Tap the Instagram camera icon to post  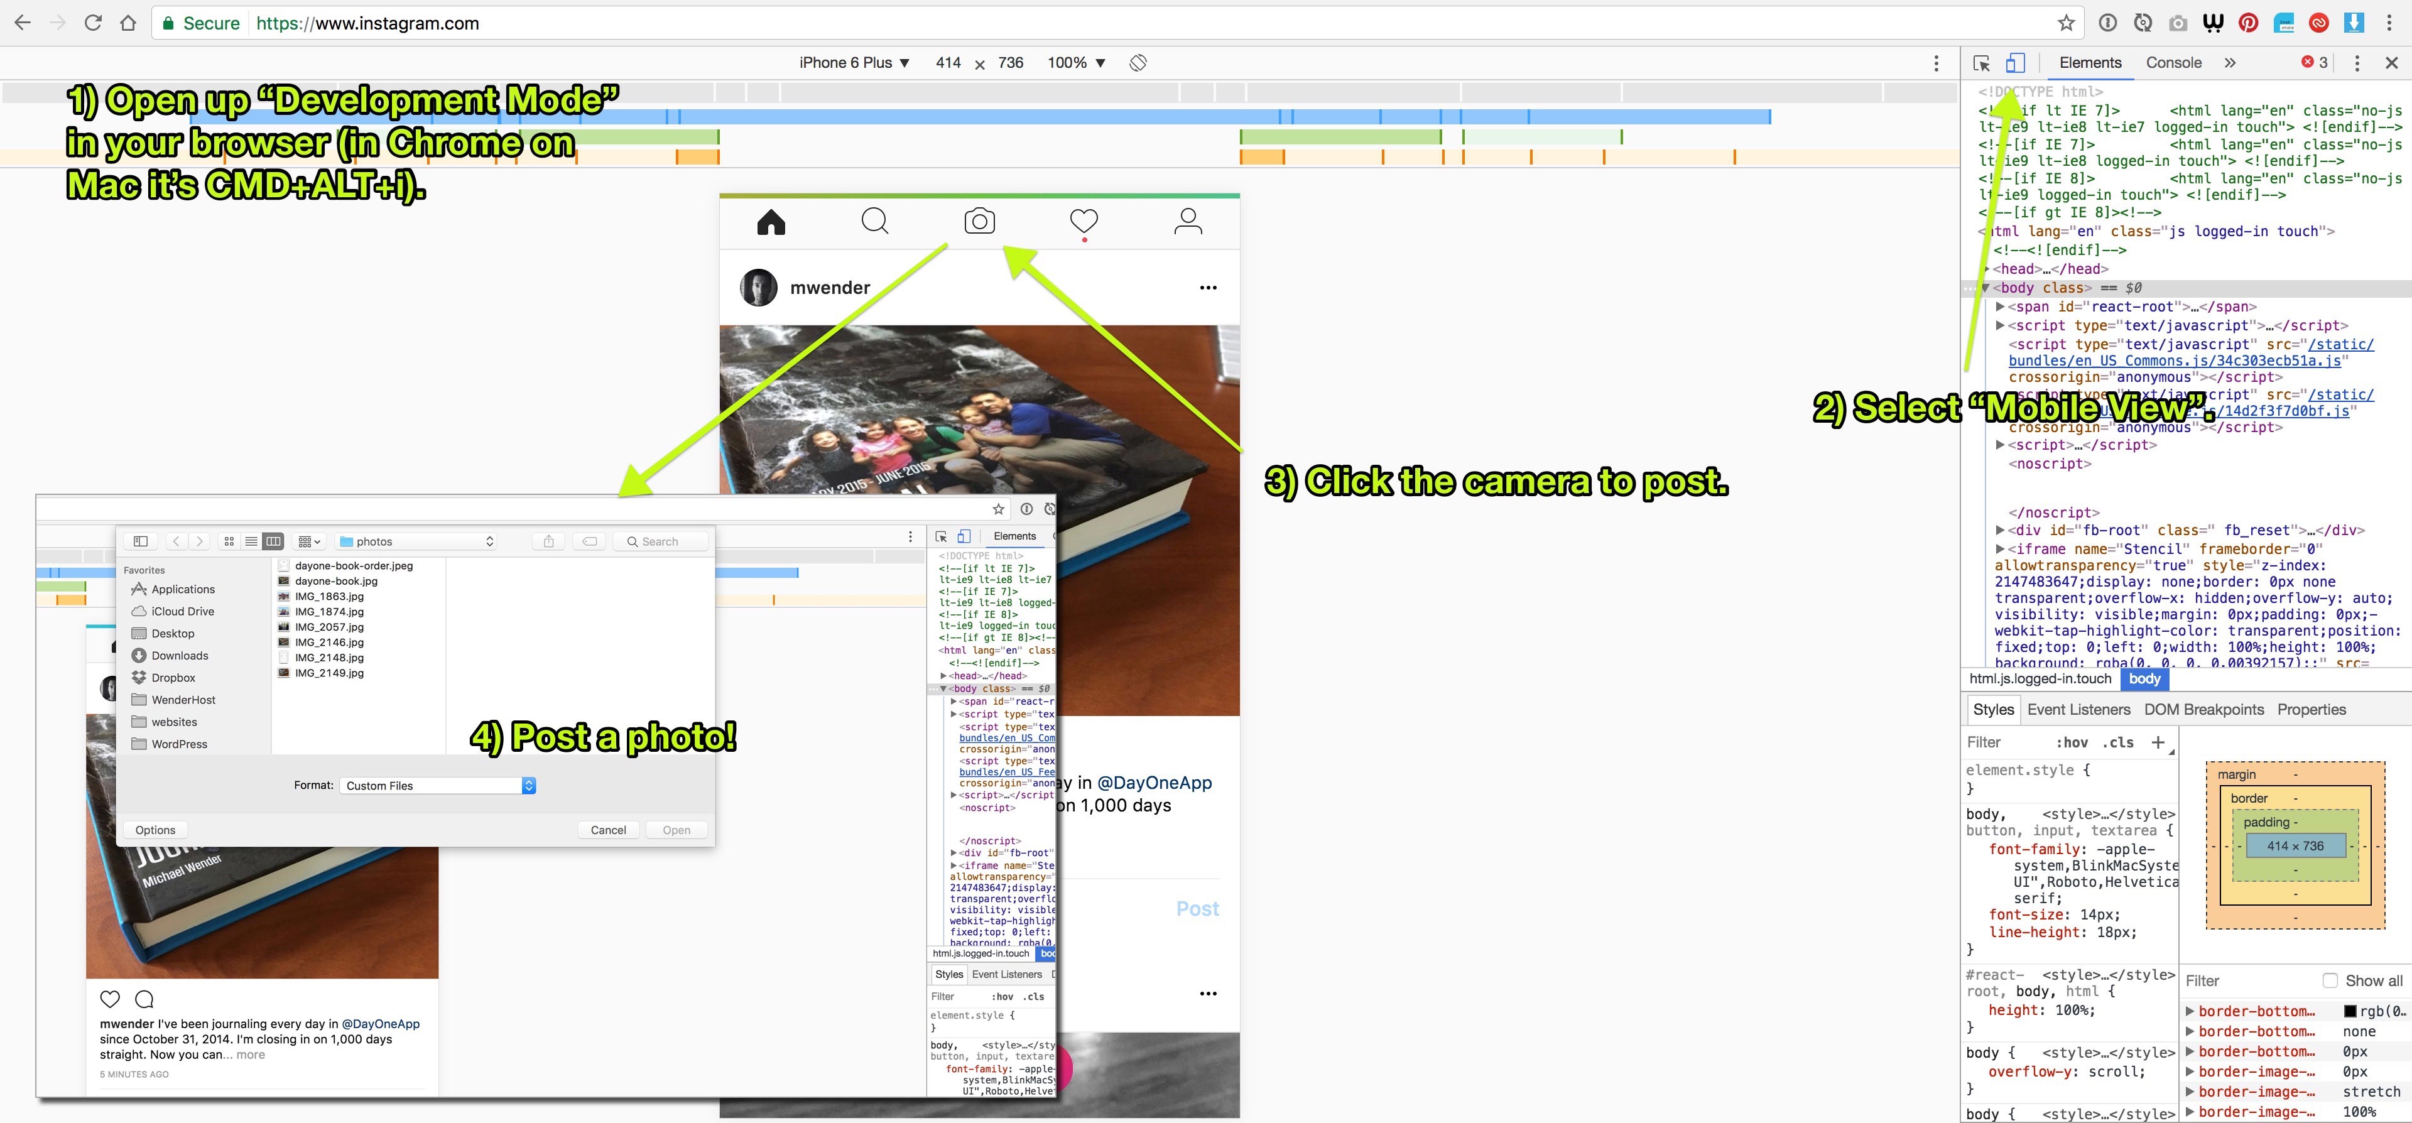pos(979,222)
